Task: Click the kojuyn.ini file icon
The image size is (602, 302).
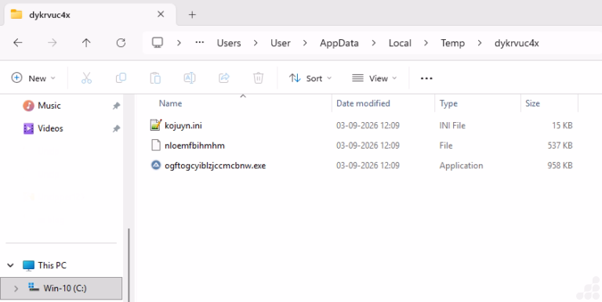Action: coord(155,125)
